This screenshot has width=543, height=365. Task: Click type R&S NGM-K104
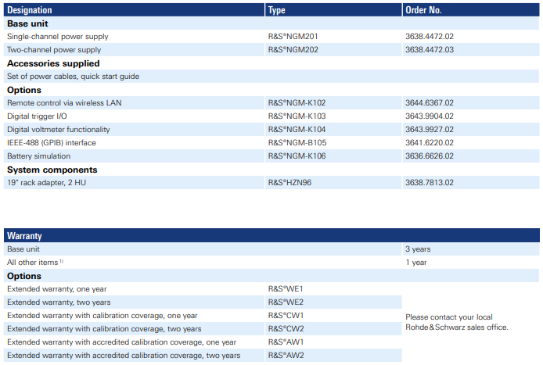297,130
